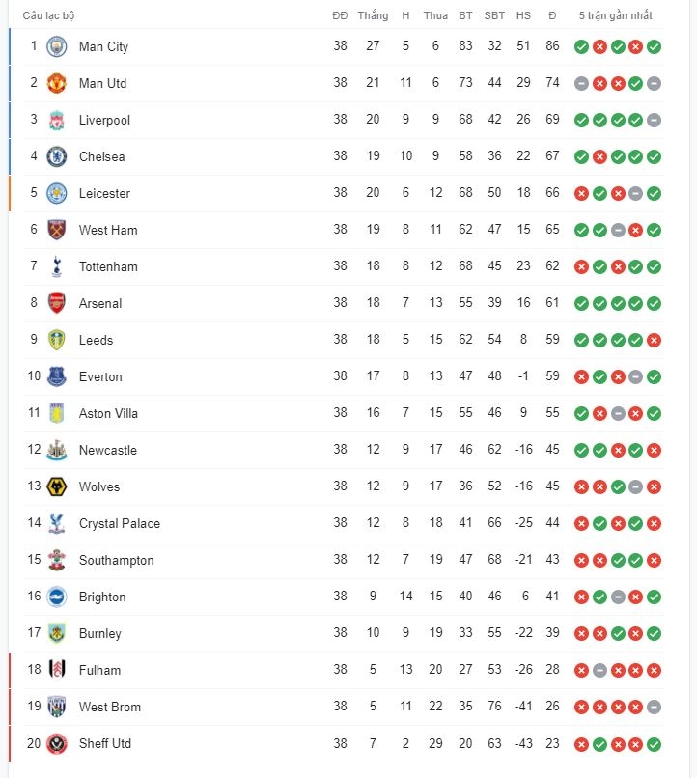Screen dimensions: 697x778
Task: Open the Leicester team name link
Action: (104, 193)
